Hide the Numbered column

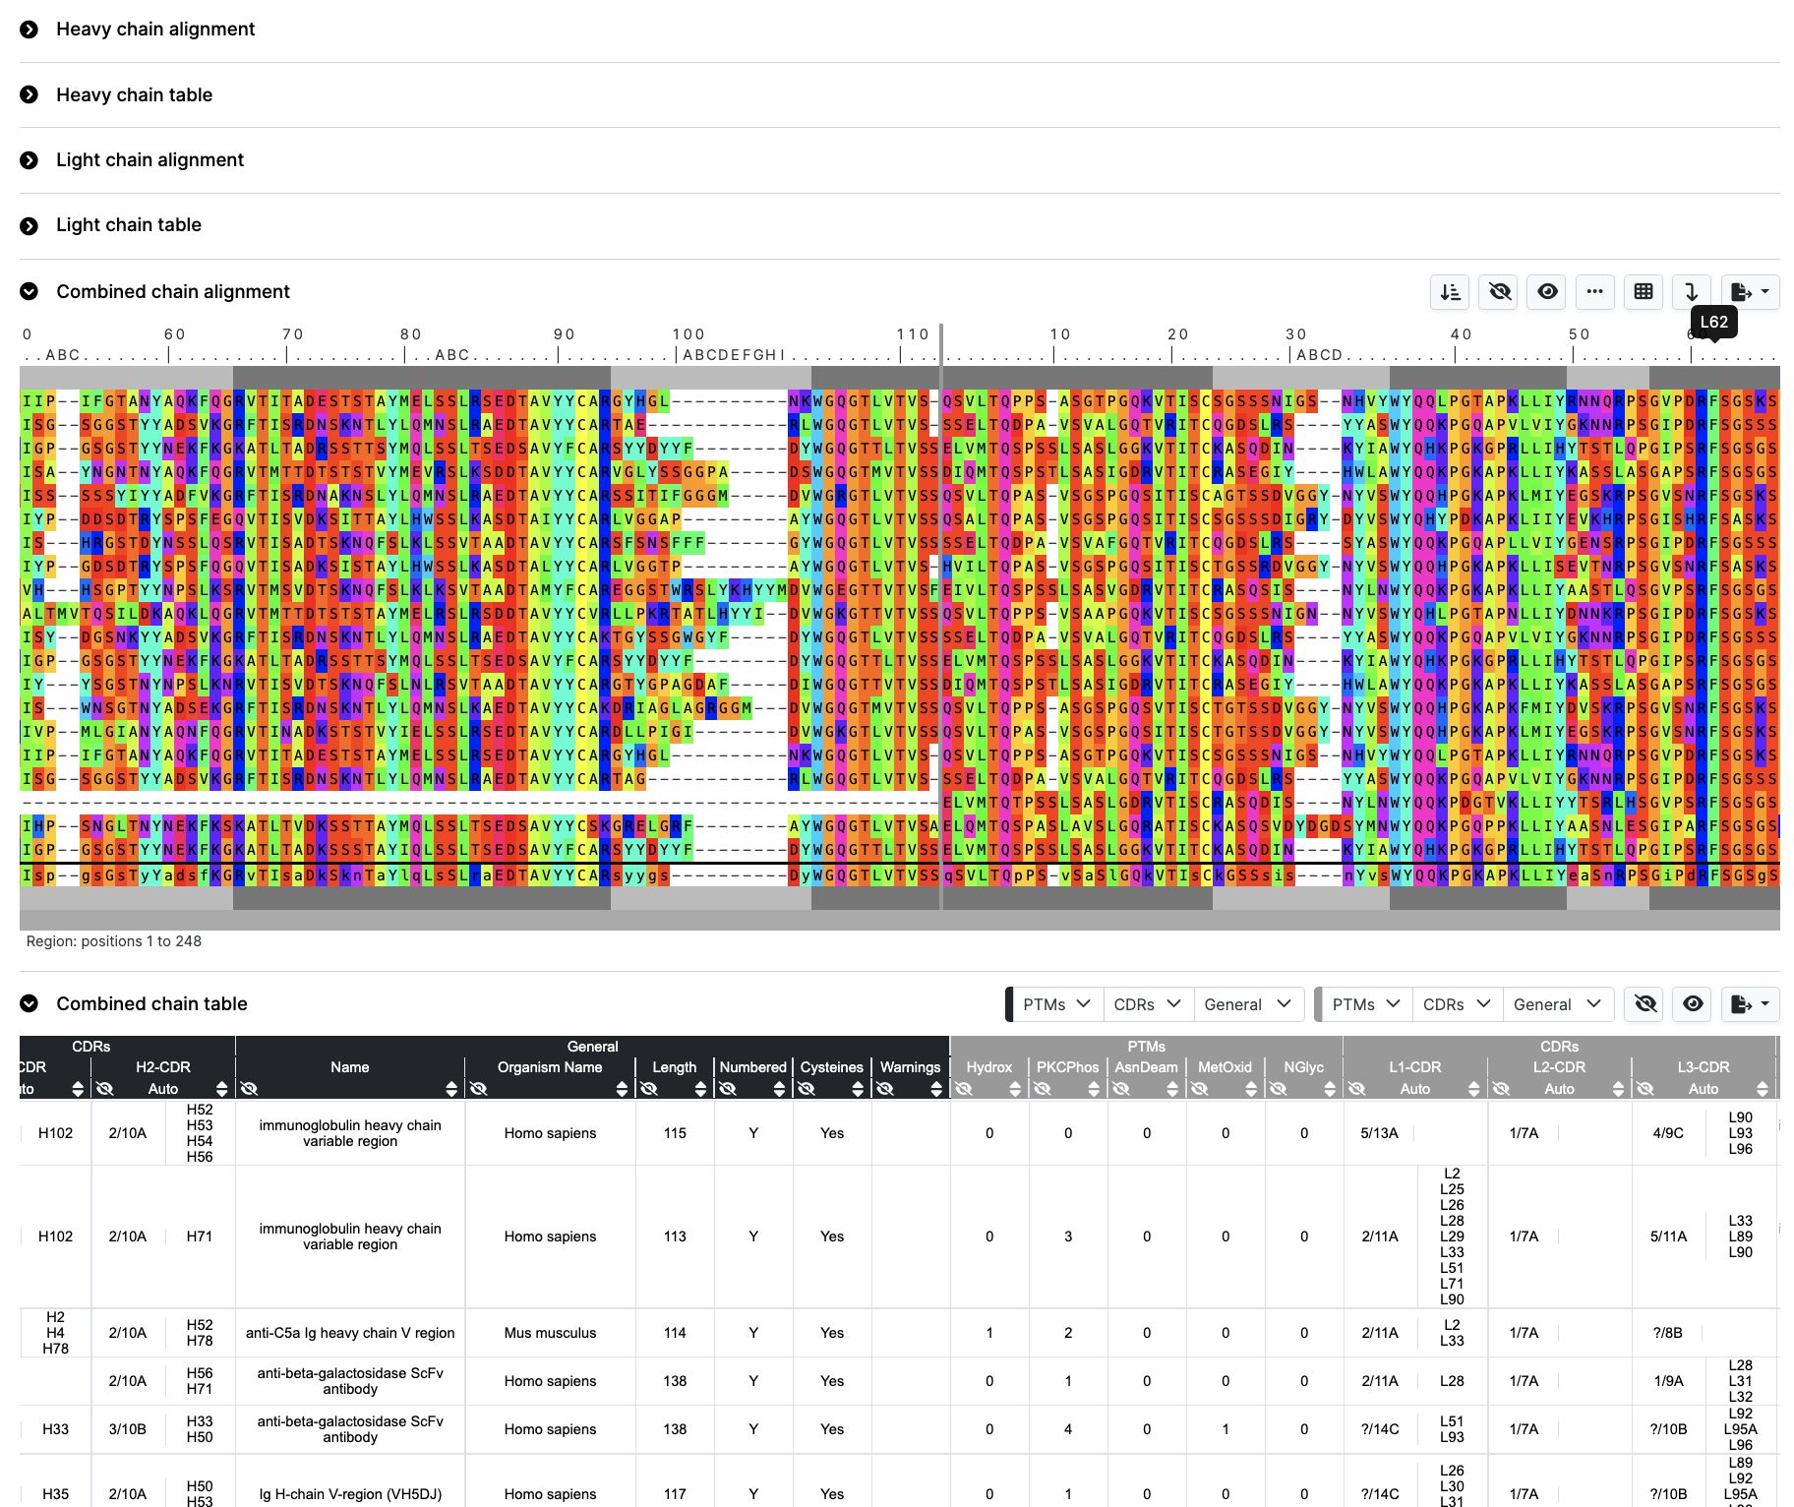[727, 1089]
